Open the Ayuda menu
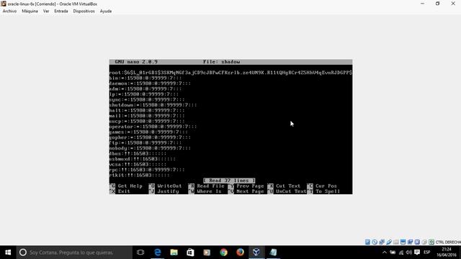Image resolution: width=461 pixels, height=259 pixels. [106, 12]
